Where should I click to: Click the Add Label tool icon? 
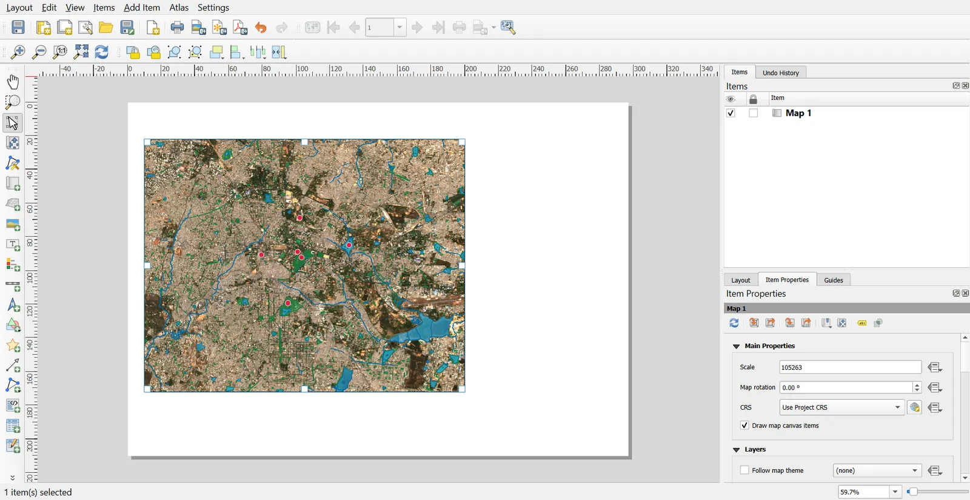[x=13, y=245]
